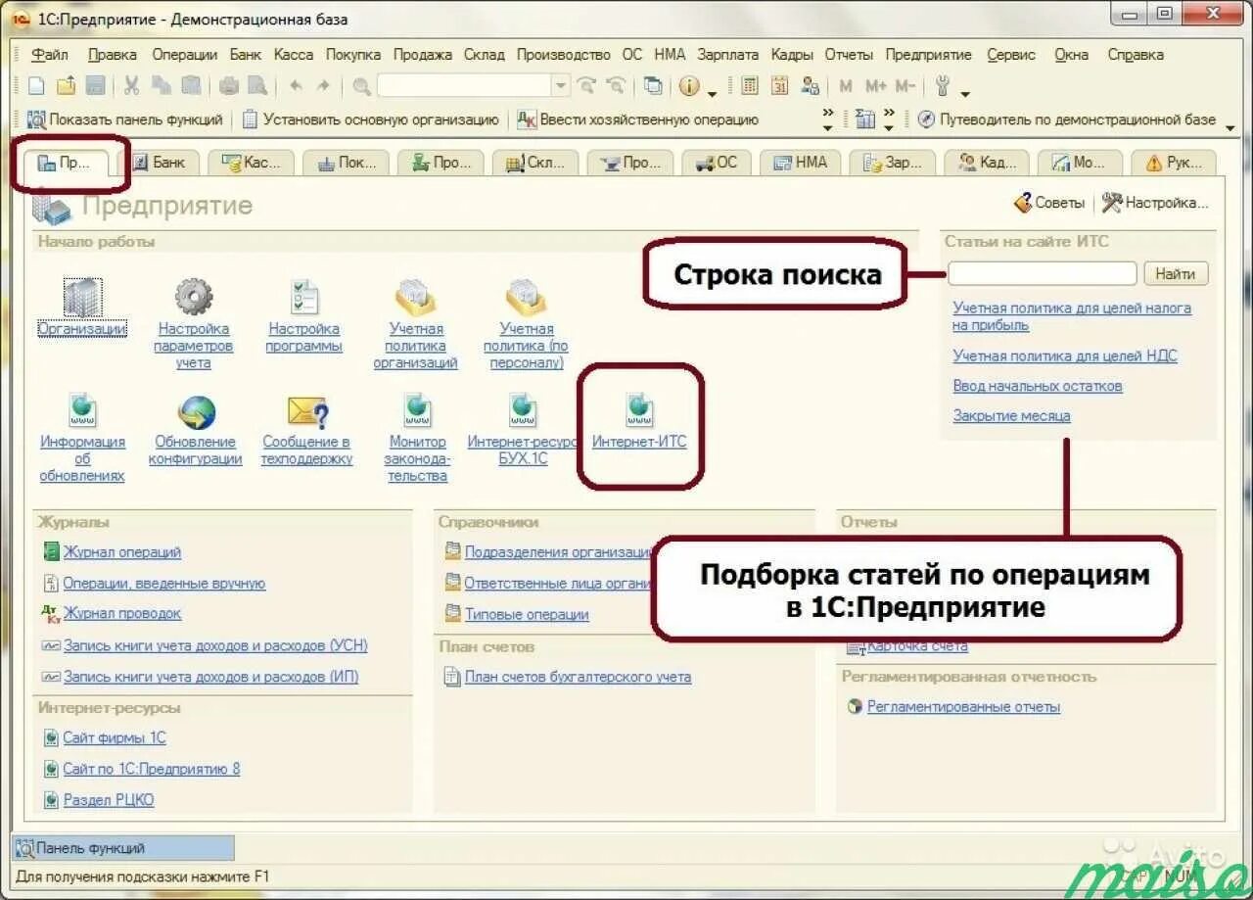Click the Help info icon
Screen dimensions: 1253x900
click(689, 86)
